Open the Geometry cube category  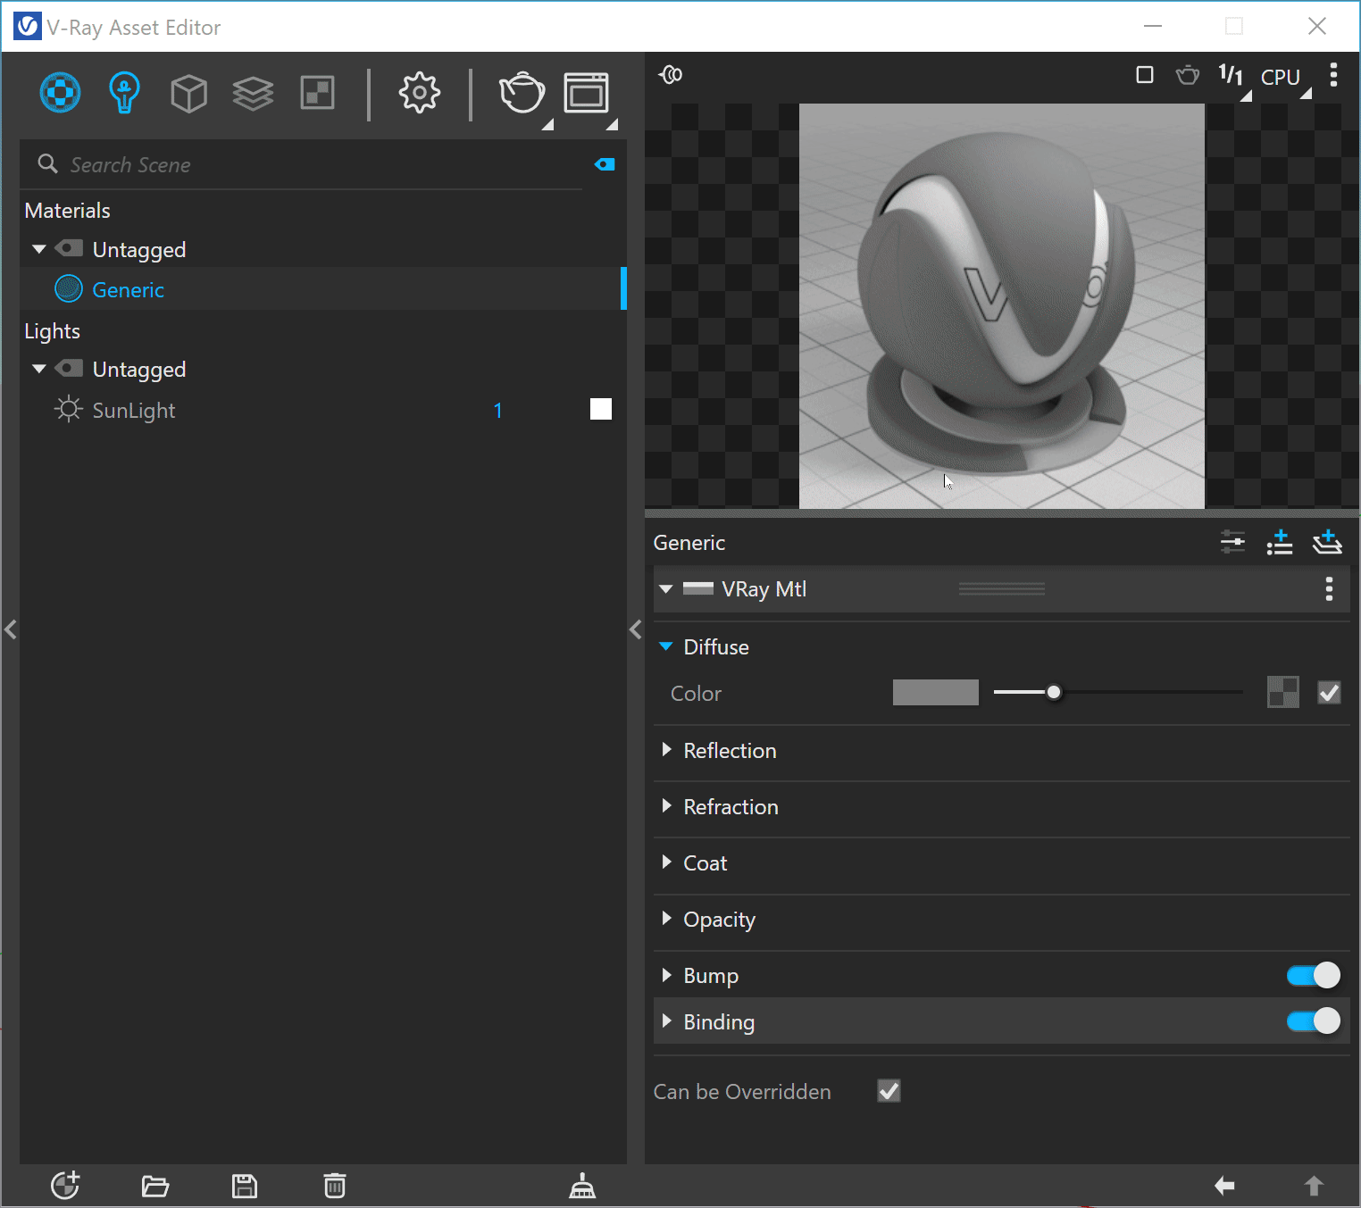(188, 93)
